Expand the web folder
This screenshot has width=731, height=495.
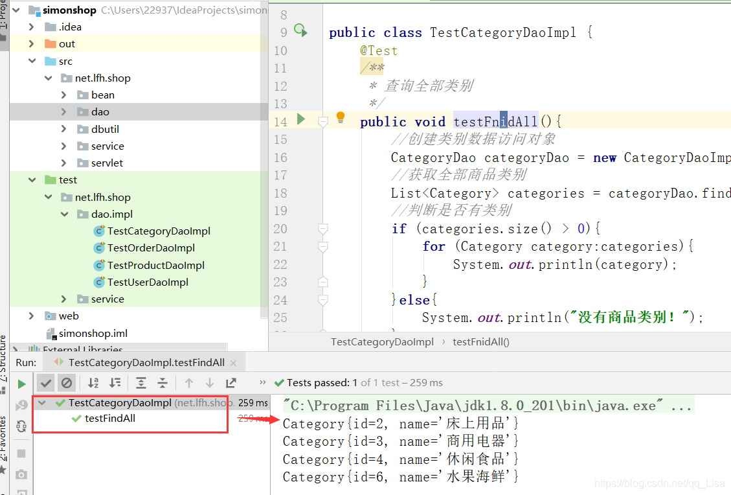pyautogui.click(x=31, y=316)
